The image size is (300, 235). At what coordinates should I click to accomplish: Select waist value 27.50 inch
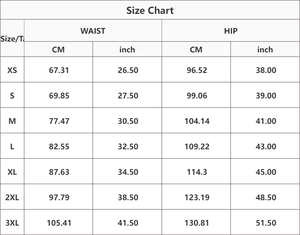click(128, 95)
